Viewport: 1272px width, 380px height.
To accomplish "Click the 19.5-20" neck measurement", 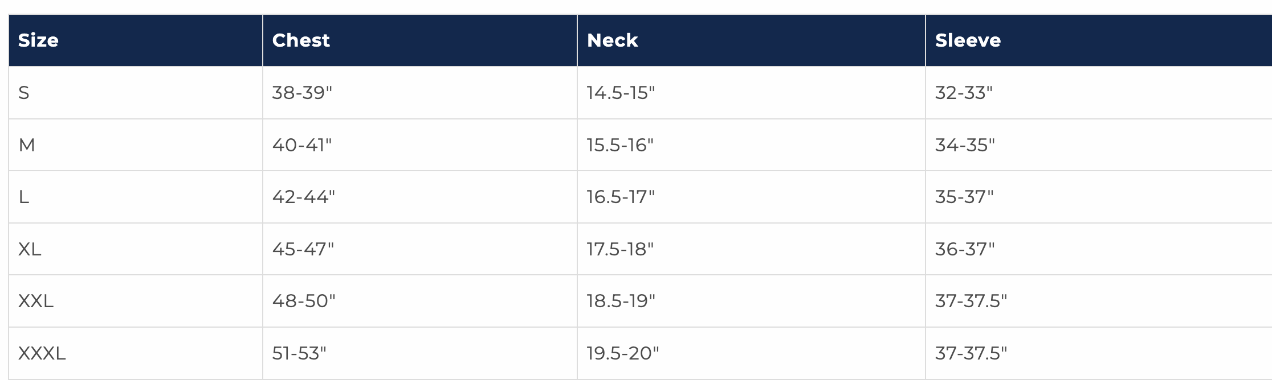I will click(622, 353).
